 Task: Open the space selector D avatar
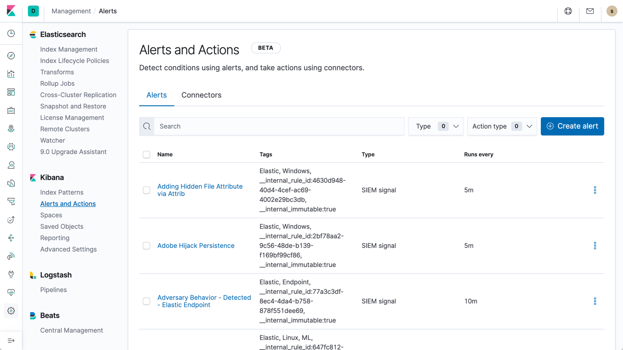click(x=33, y=11)
